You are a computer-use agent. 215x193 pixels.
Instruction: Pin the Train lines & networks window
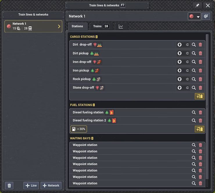pyautogui.click(x=197, y=6)
